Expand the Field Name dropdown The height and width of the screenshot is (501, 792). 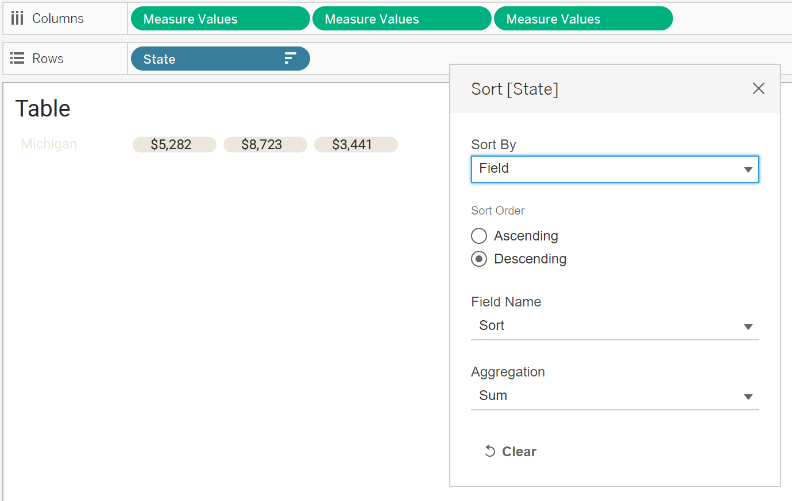[x=615, y=326]
